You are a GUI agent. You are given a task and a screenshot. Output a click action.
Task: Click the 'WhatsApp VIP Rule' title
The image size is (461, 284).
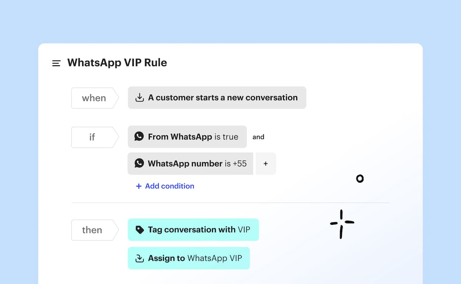(117, 63)
